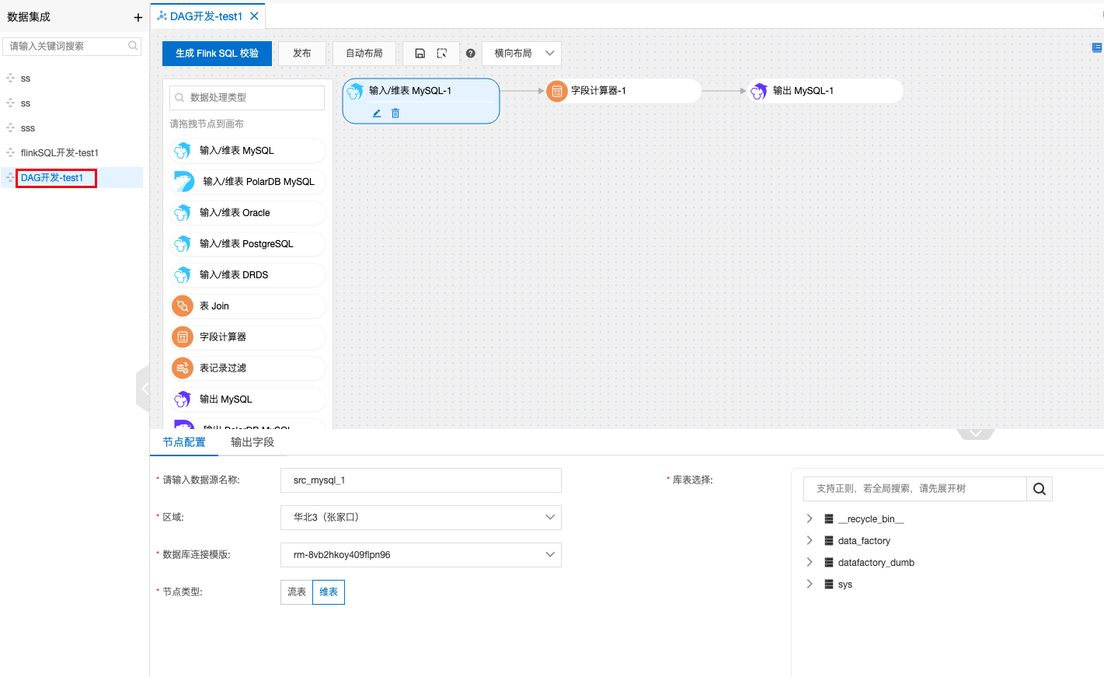The width and height of the screenshot is (1104, 677).
Task: Focus the 数据处理类型 search field
Action: pyautogui.click(x=247, y=98)
